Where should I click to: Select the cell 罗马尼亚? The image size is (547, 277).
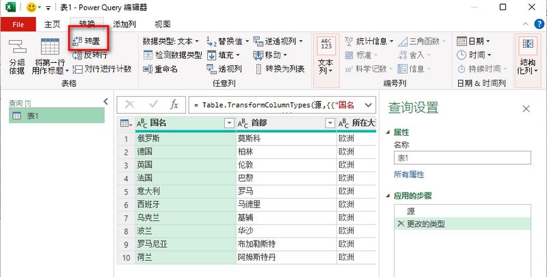185,244
